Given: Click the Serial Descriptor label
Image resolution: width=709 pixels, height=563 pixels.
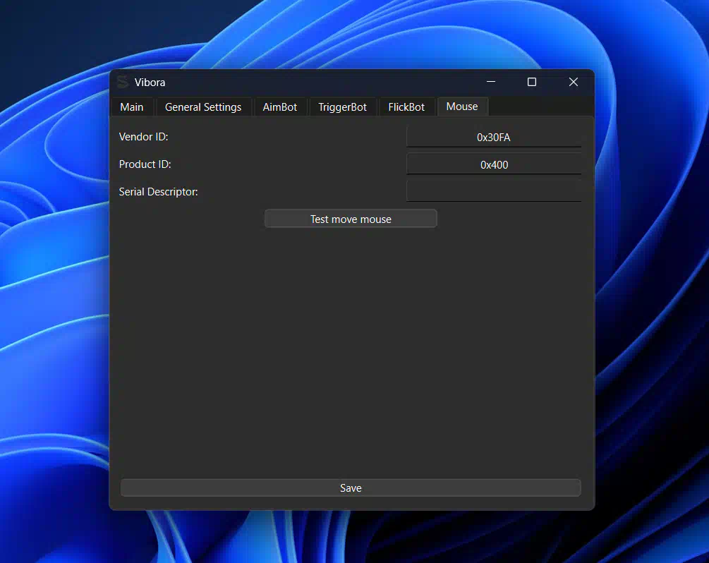Looking at the screenshot, I should coord(159,191).
